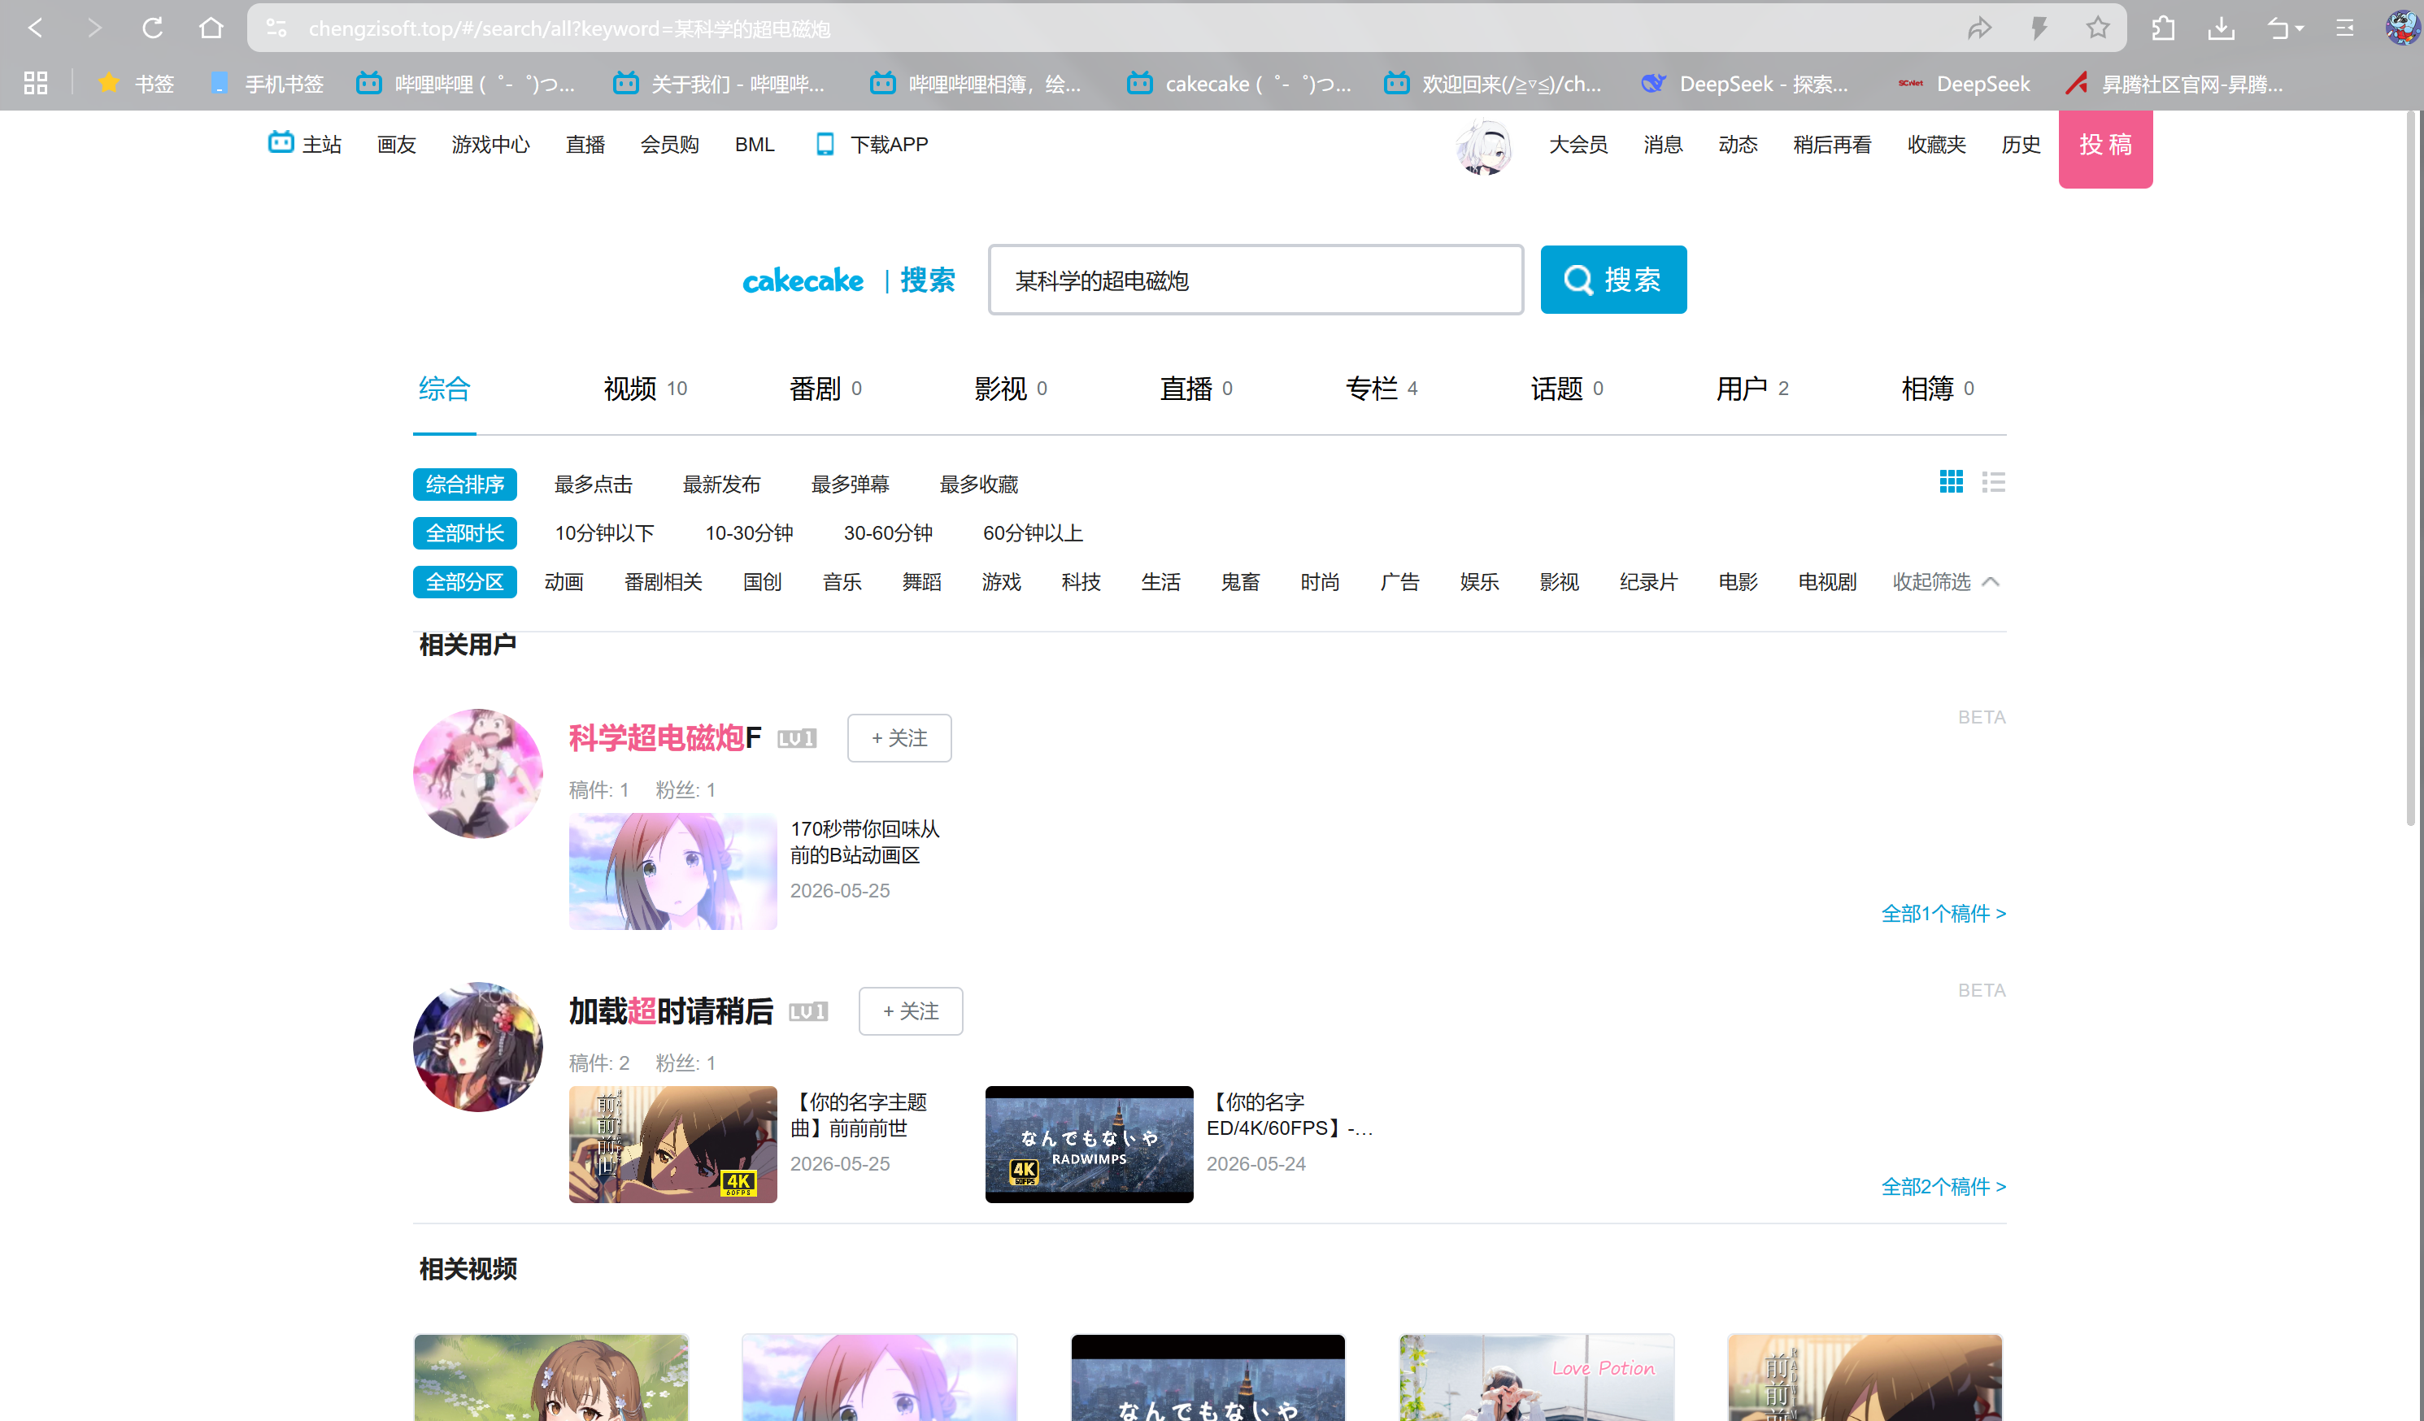Viewport: 2424px width, 1421px height.
Task: Open 收藏夹 favorites in the header
Action: 1935,144
